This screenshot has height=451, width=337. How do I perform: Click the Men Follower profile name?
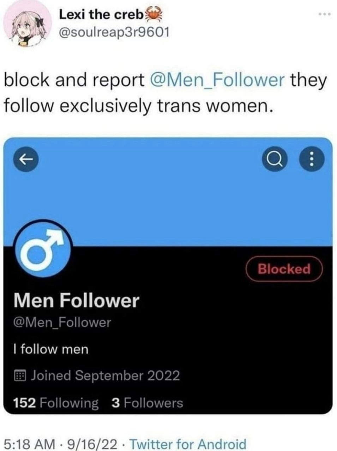click(76, 301)
